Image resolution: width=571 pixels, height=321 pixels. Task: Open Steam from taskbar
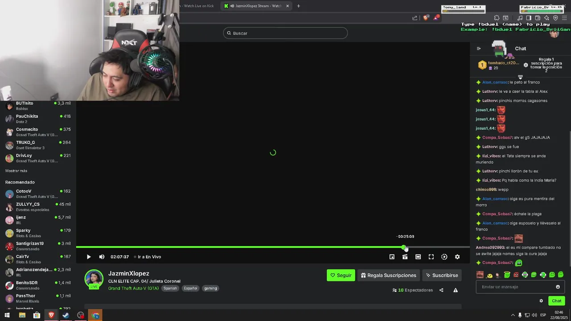point(66,315)
